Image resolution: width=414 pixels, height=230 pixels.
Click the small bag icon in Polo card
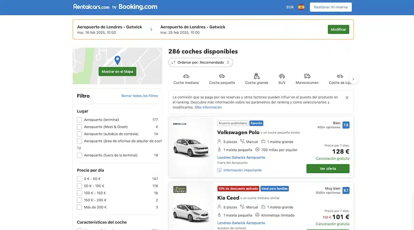(219, 150)
